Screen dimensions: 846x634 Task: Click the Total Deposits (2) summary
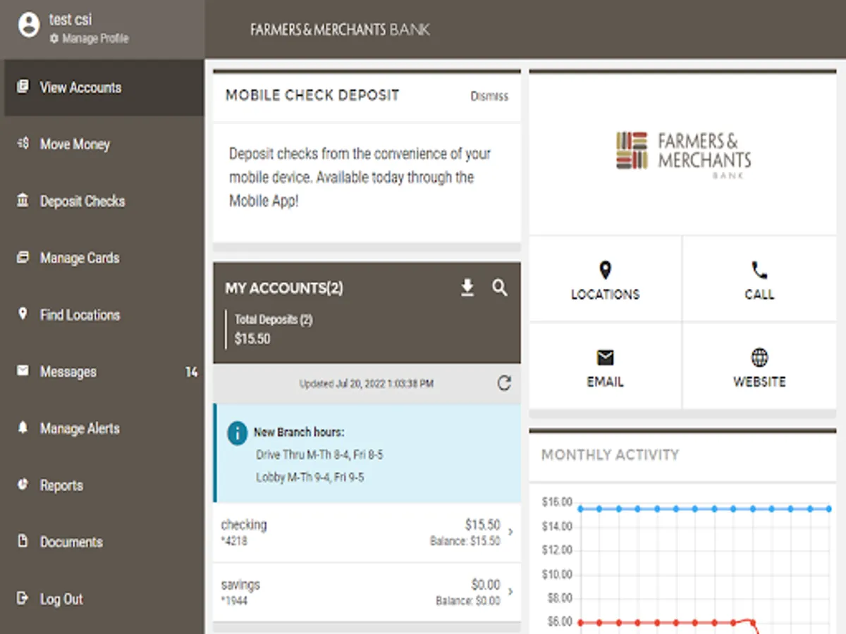(x=274, y=329)
